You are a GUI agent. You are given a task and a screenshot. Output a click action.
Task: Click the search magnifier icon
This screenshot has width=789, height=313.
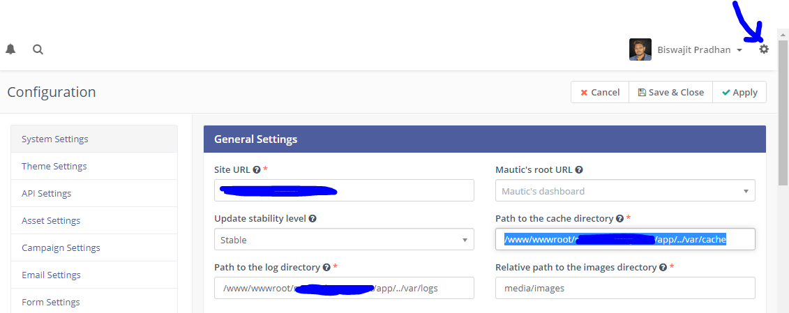pyautogui.click(x=38, y=49)
